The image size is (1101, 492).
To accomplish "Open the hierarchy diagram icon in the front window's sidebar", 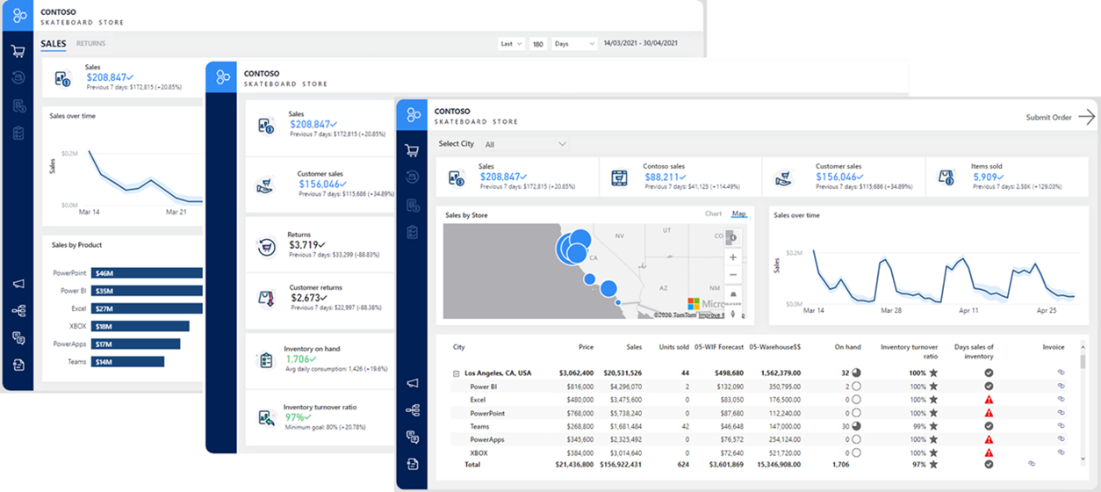I will pyautogui.click(x=412, y=409).
